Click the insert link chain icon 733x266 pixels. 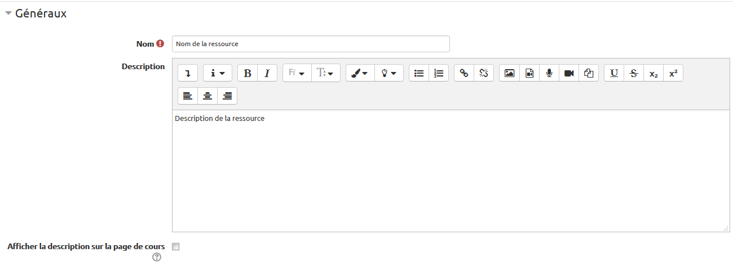coord(464,73)
